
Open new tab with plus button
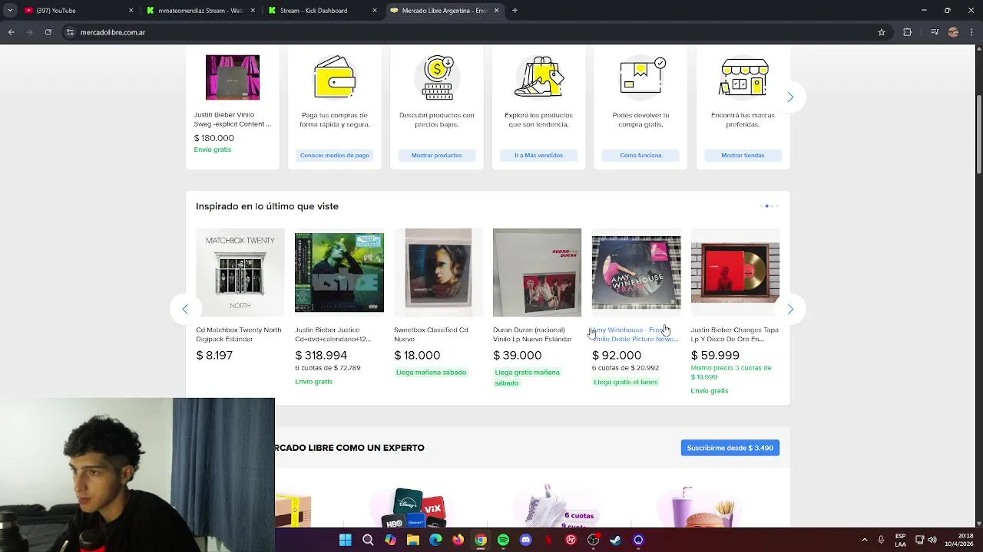[x=515, y=10]
